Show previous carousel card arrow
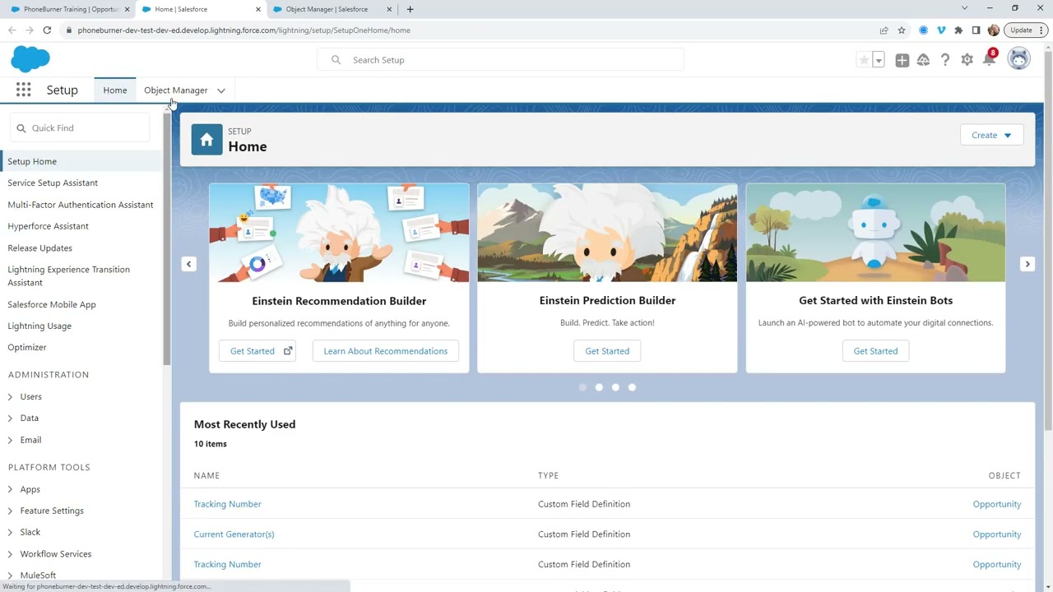The height and width of the screenshot is (592, 1053). click(189, 264)
